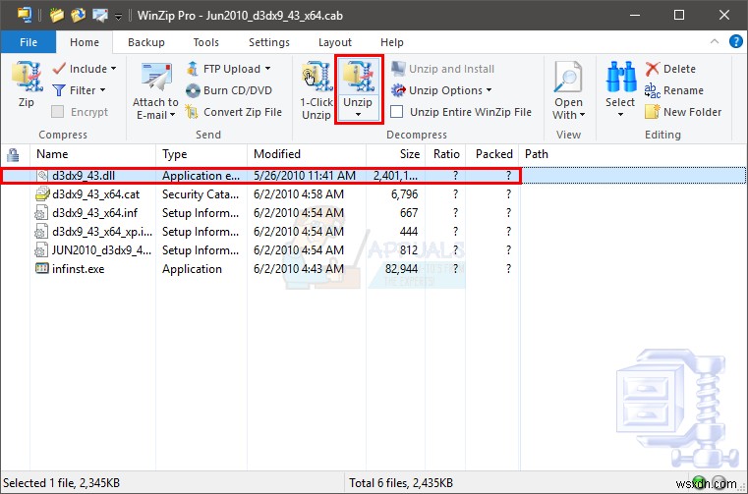Screen dimensions: 748x494
Task: Select the d3dx9_43_x64_xp.i... file
Action: [x=102, y=231]
